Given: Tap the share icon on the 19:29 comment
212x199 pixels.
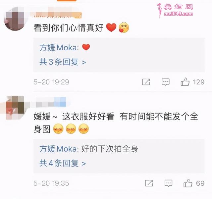Looking at the screenshot, I should tap(146, 82).
